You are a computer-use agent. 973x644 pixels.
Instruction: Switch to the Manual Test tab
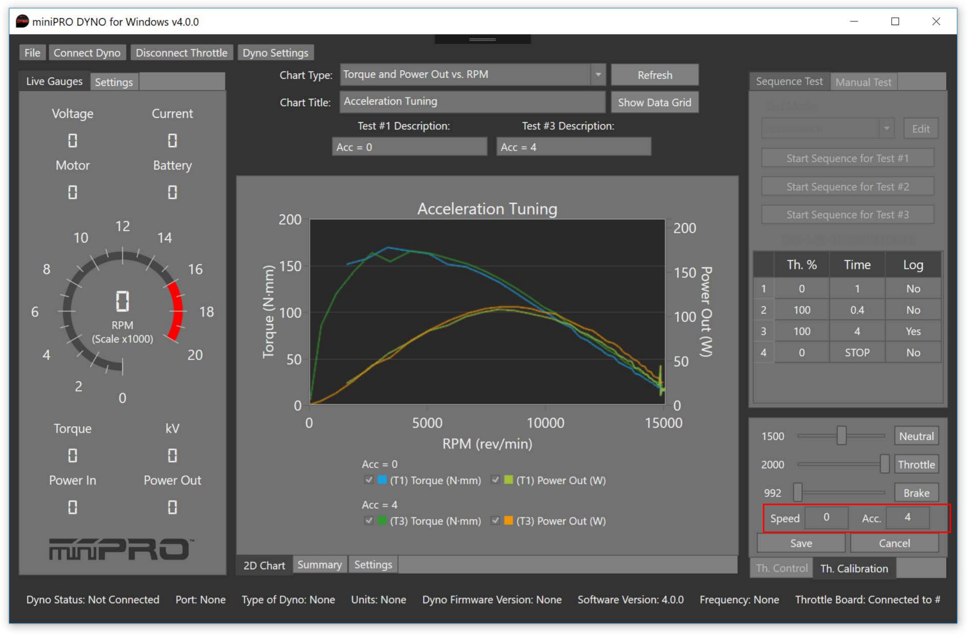click(x=863, y=82)
